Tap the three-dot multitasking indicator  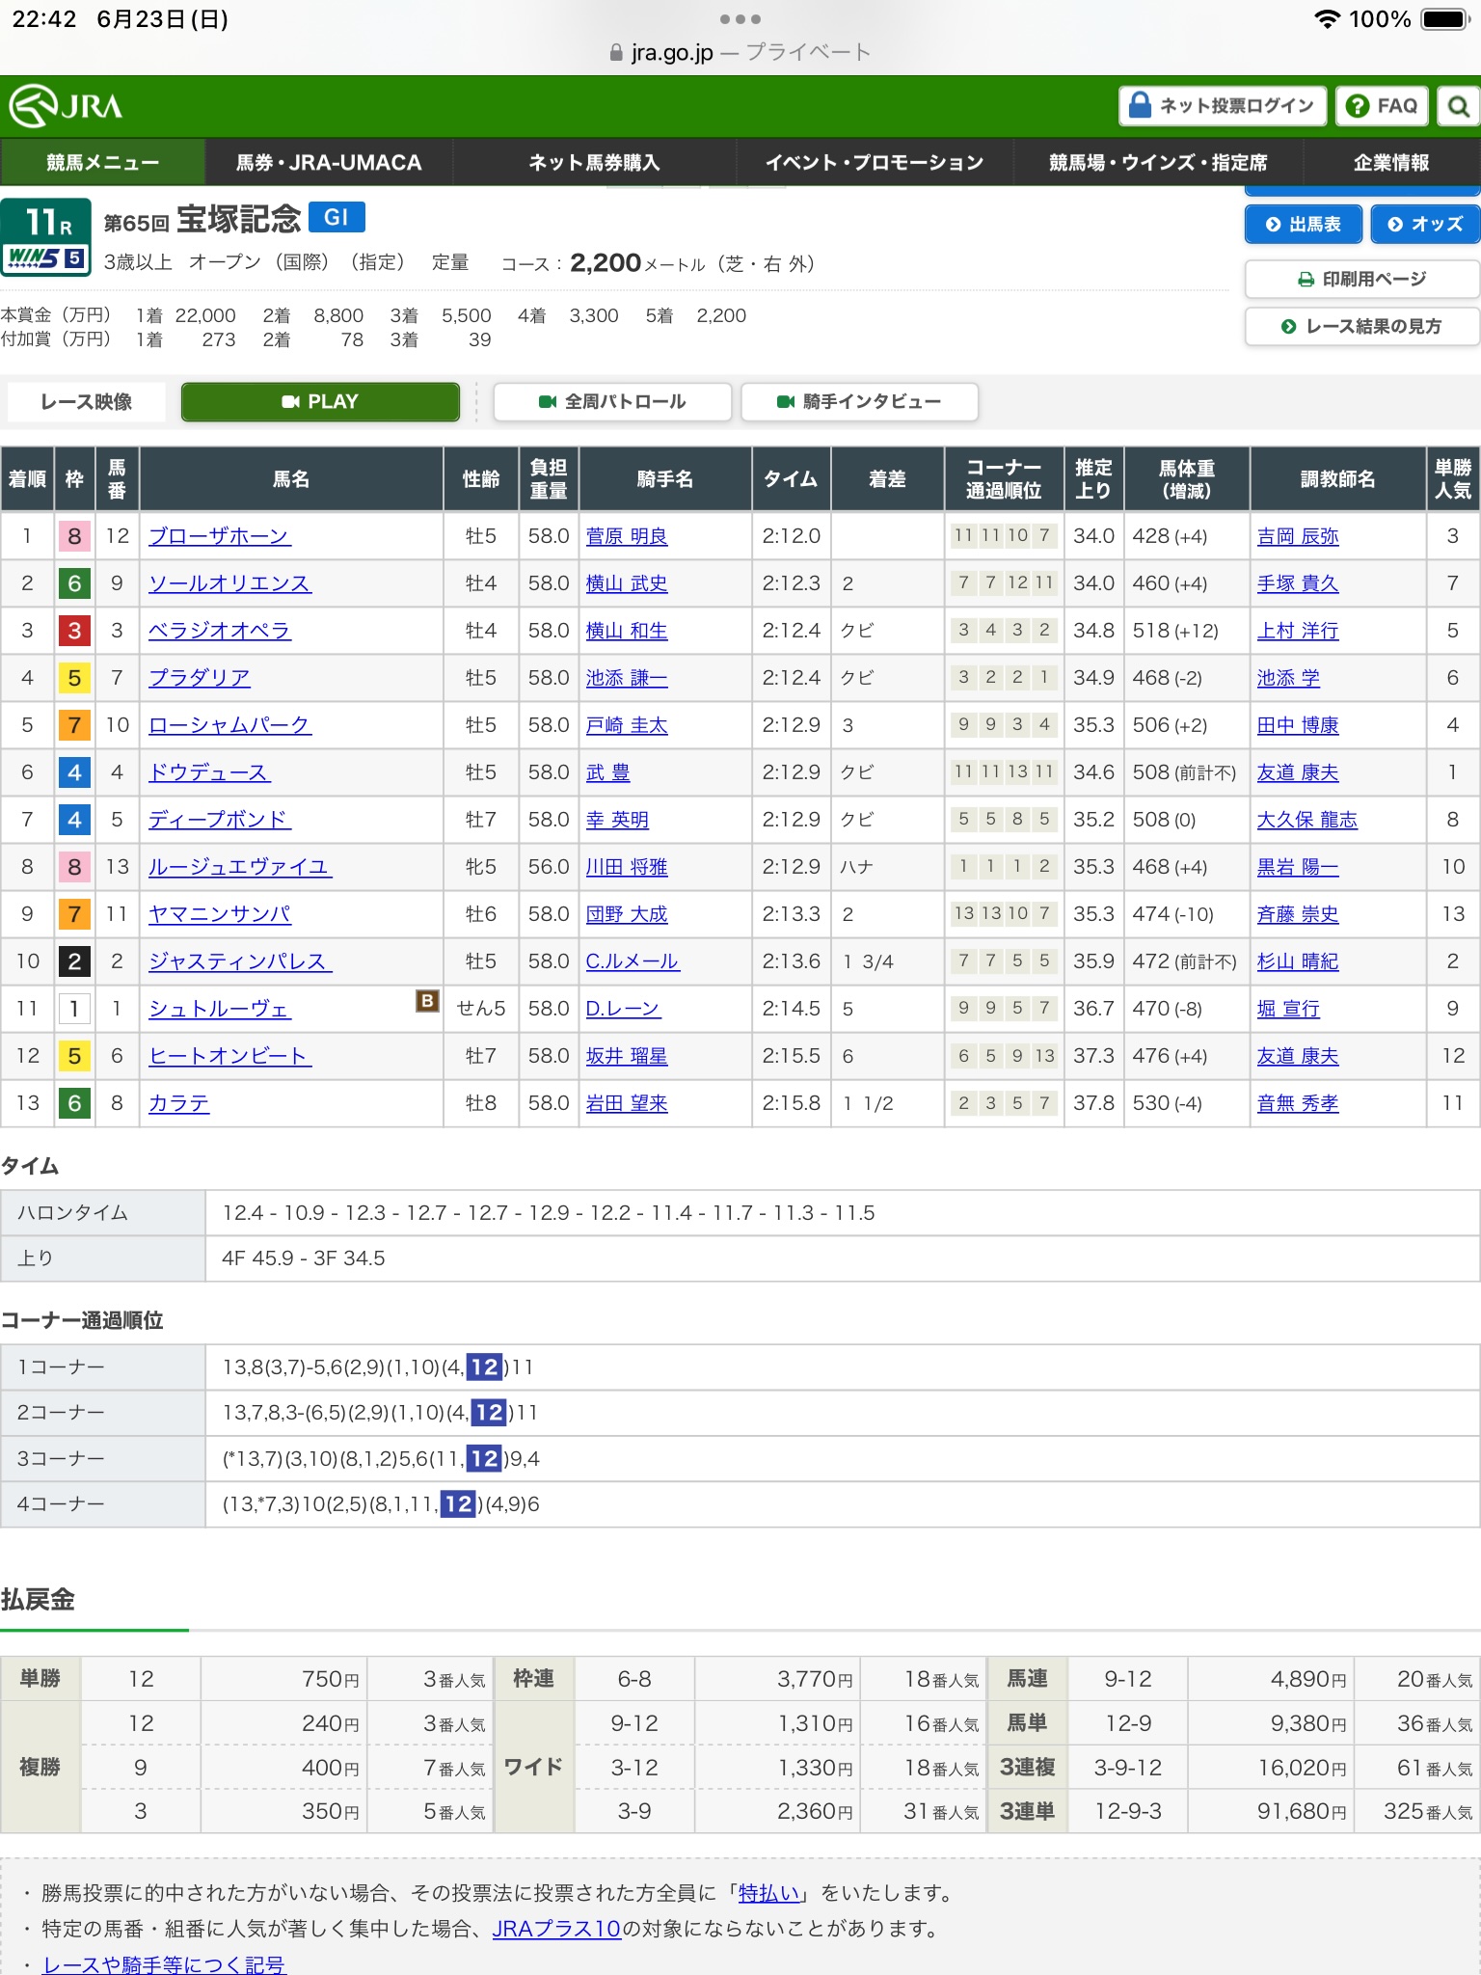pyautogui.click(x=740, y=19)
